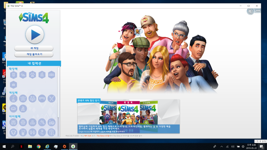The width and height of the screenshot is (267, 150).
Task: Click the 콘텐츠 10% 할인 받기 banner label
Action: (x=88, y=100)
